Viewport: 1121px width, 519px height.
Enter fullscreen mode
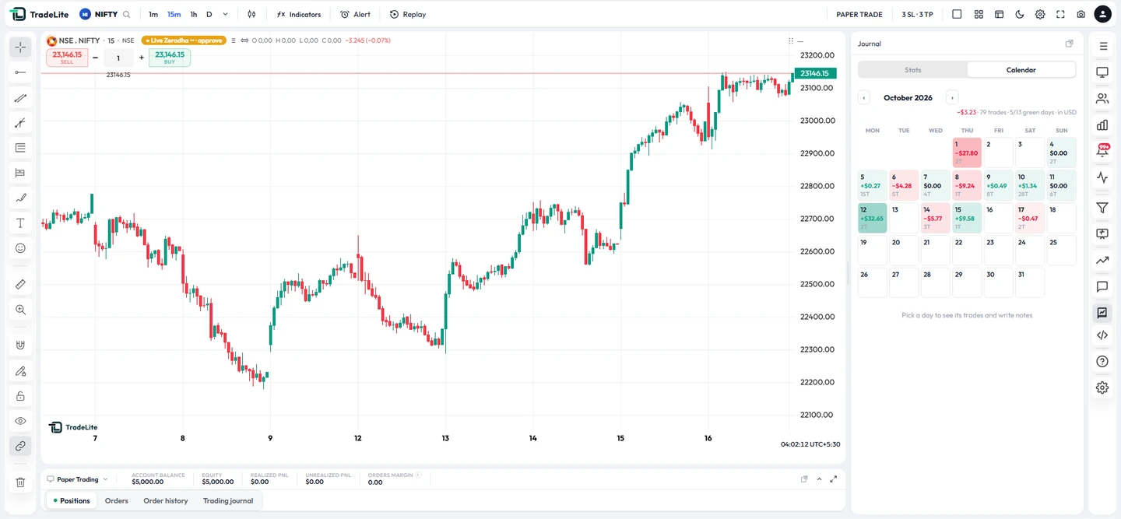pos(1060,14)
